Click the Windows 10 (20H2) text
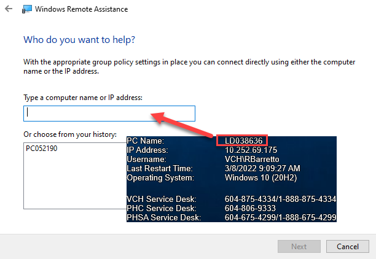 pyautogui.click(x=260, y=178)
